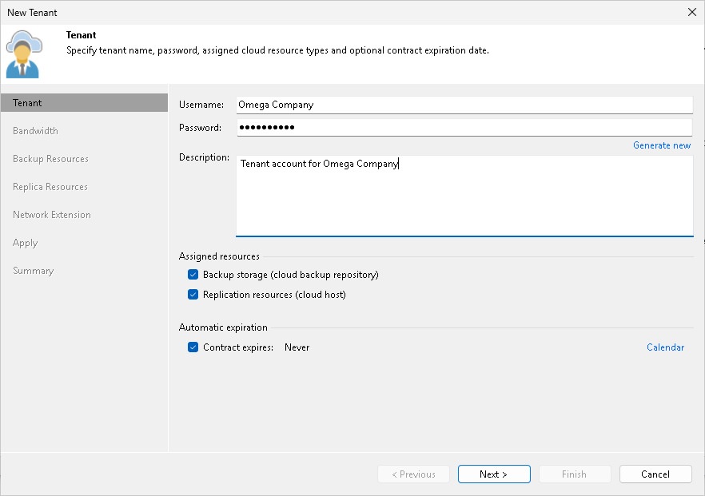Viewport: 705px width, 496px height.
Task: Cancel the New Tenant wizard
Action: tap(655, 474)
